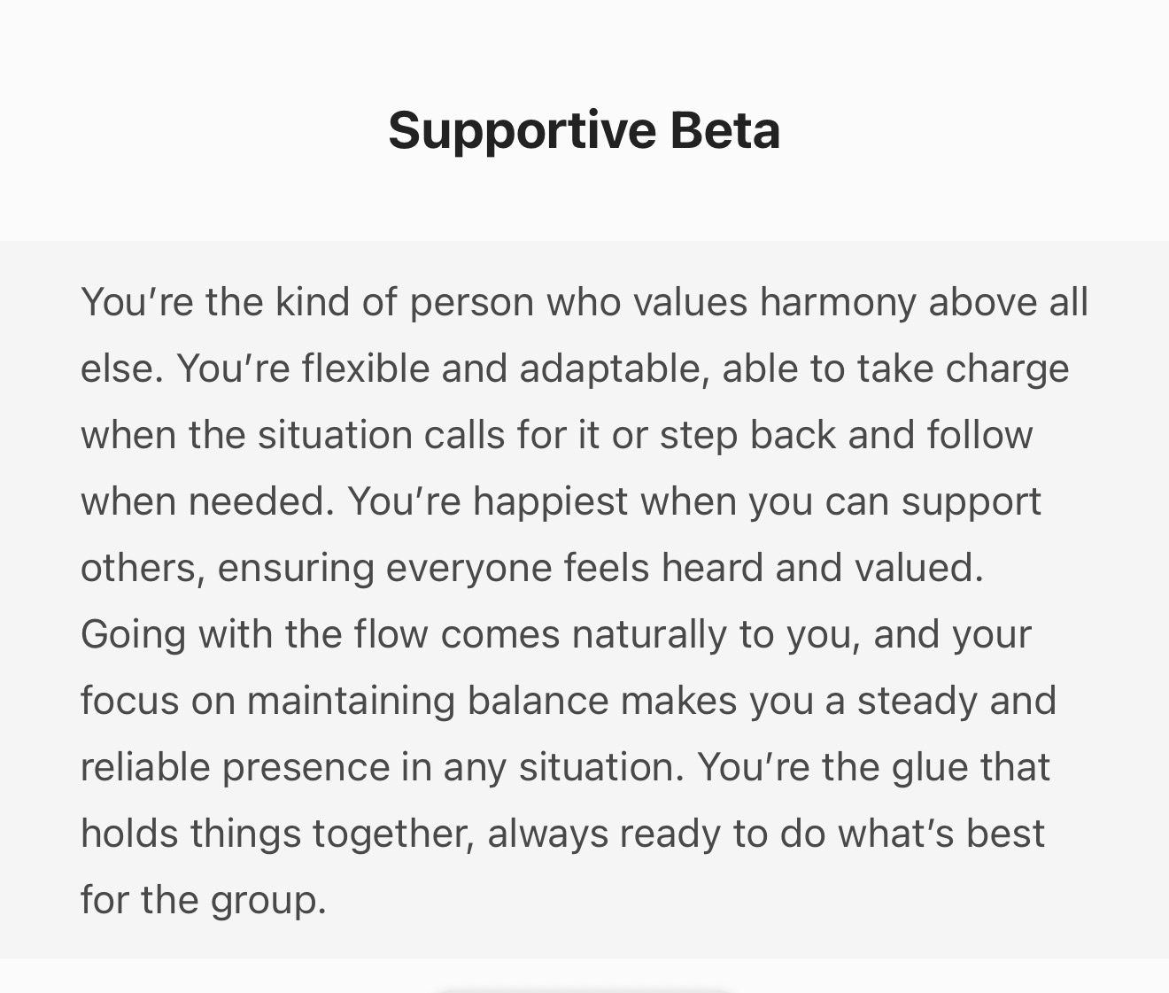Click the 'Supportive Beta' heading
1169x993 pixels.
click(x=584, y=130)
